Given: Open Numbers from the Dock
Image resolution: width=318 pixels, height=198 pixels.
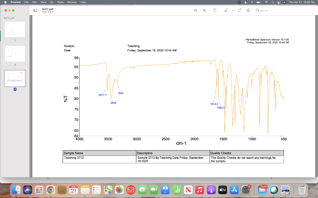Looking at the screenshot, I should (x=177, y=190).
